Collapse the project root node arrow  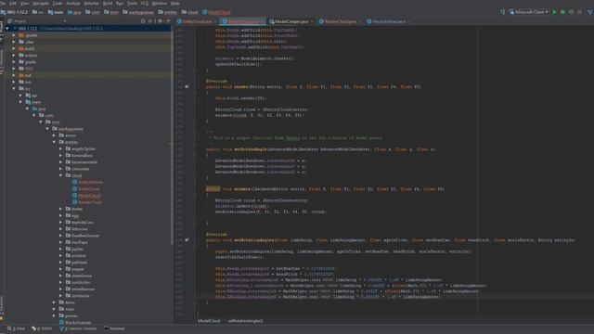[7, 29]
